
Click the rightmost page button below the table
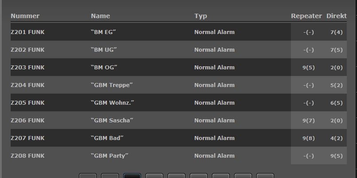[265, 176]
